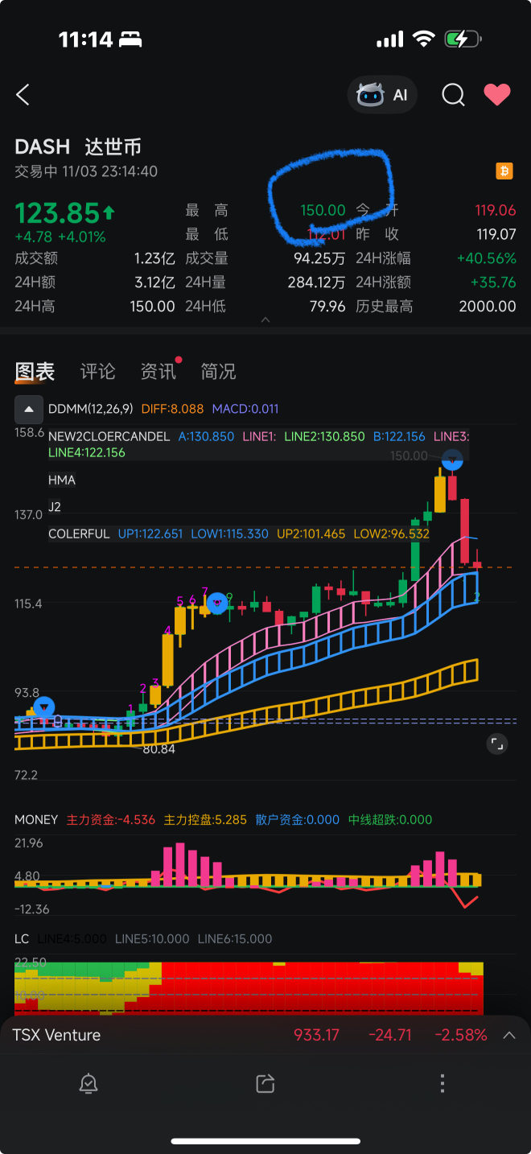This screenshot has width=531, height=1154.
Task: Tap the back arrow icon
Action: pyautogui.click(x=23, y=95)
